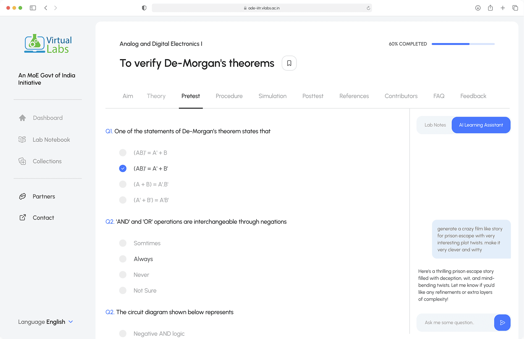Bookmark this experiment with the bookmark icon
The image size is (524, 339).
point(289,63)
